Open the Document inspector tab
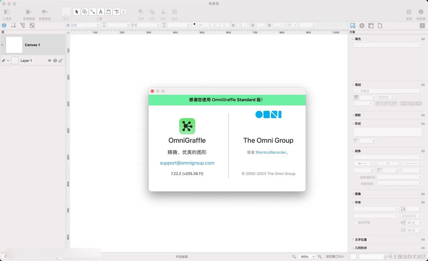The image size is (428, 261). (x=380, y=26)
